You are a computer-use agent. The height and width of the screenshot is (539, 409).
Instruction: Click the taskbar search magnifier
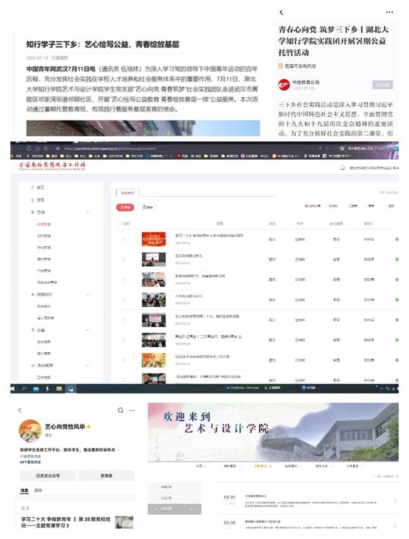(x=24, y=389)
